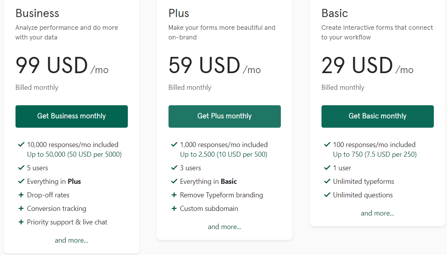Click checkmark icon next to 10,000 responses/mo
Screen dimensions: 447x255
[x=21, y=145]
